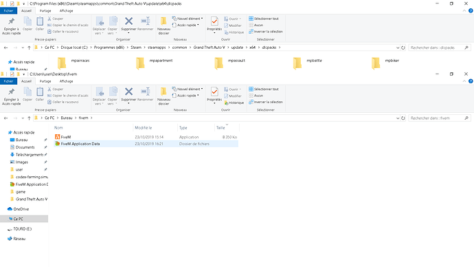
Task: Click Déplacer vers in the fivem window
Action: coord(99,96)
